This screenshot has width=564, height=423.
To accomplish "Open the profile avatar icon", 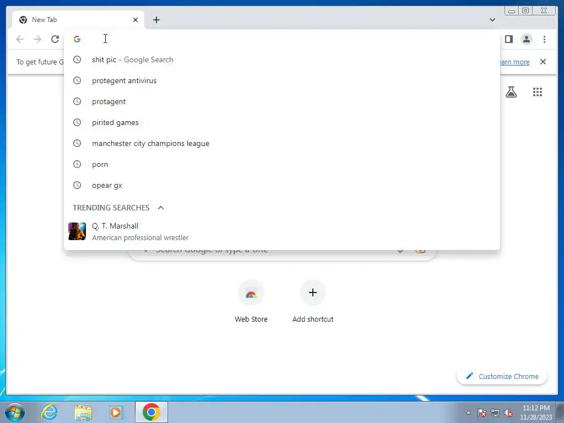I will coord(527,39).
